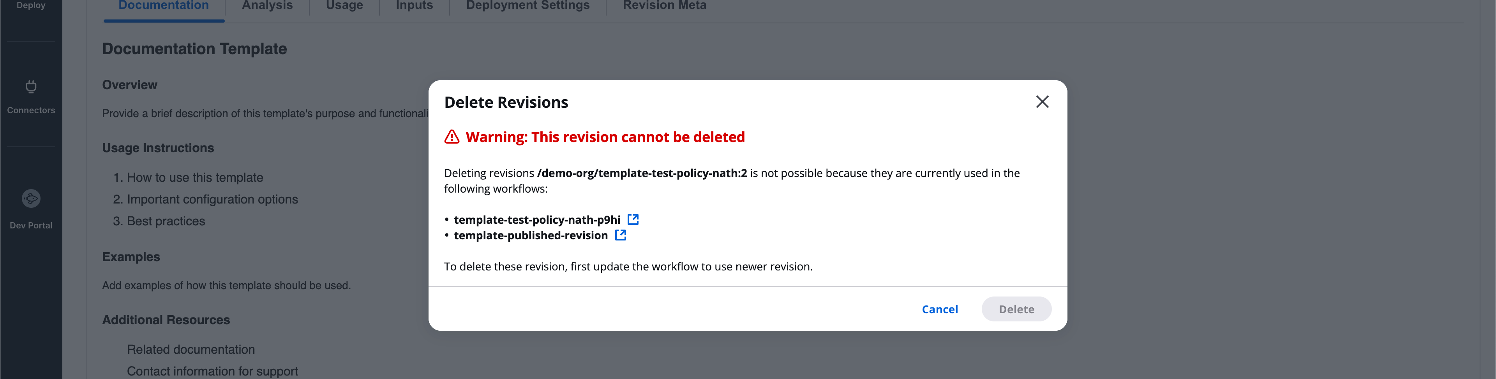
Task: Open the Connectors panel in the sidebar
Action: 31,97
